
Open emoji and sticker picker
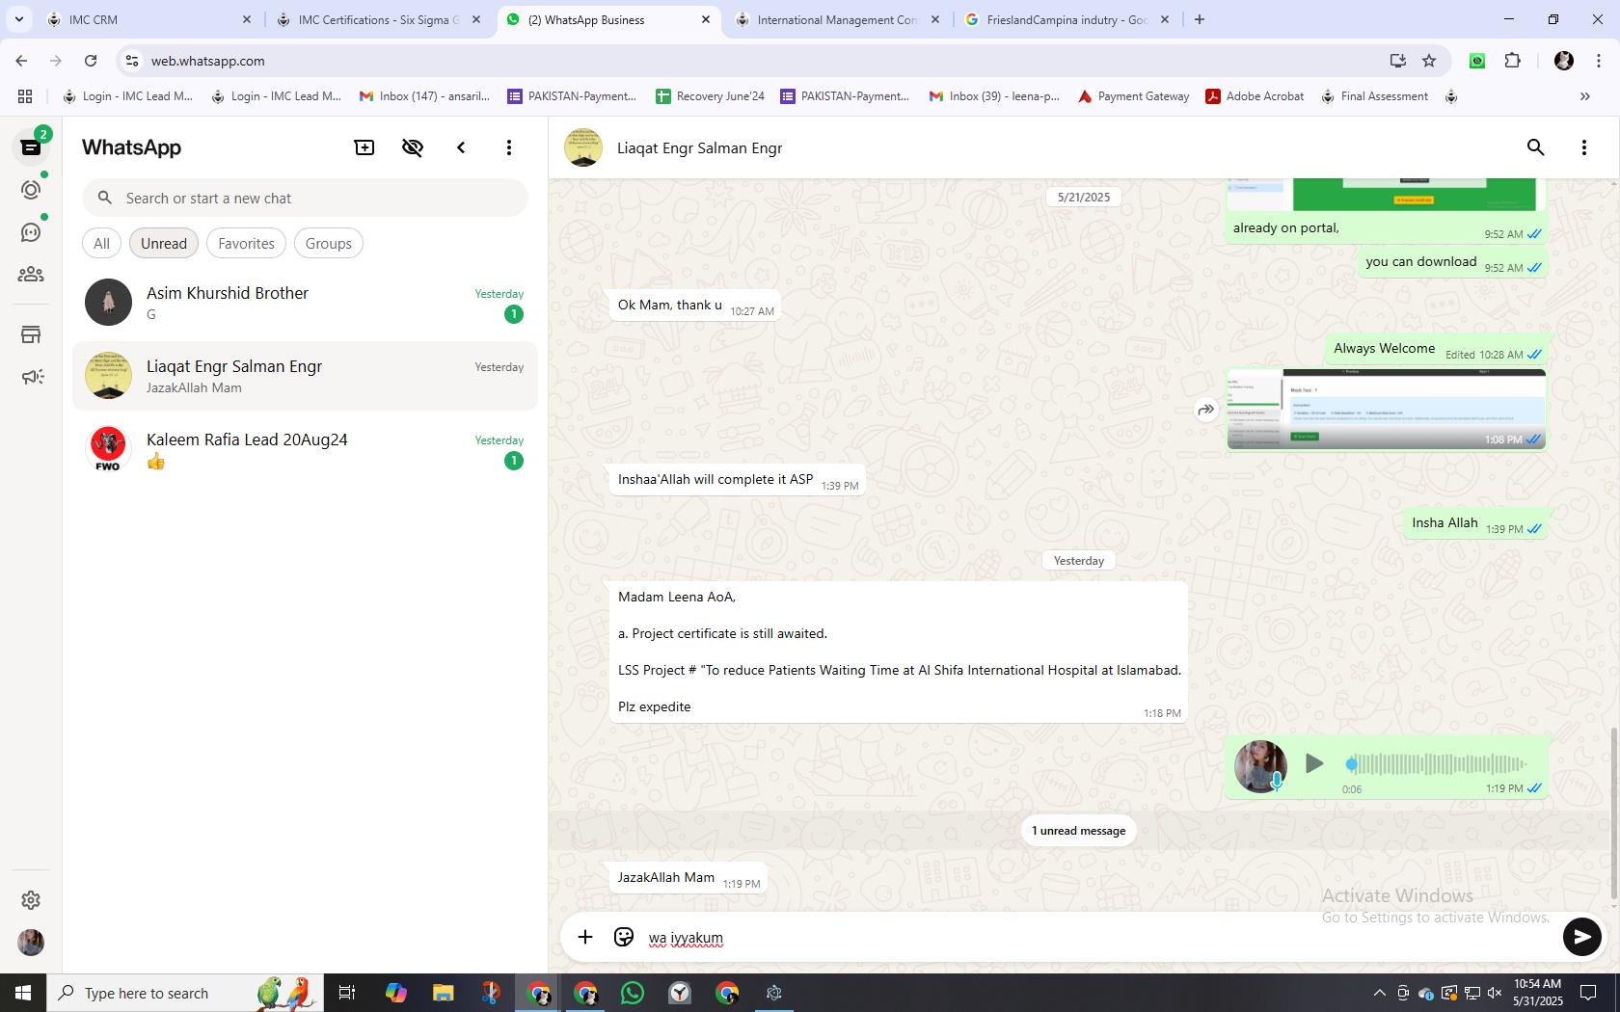tap(624, 937)
